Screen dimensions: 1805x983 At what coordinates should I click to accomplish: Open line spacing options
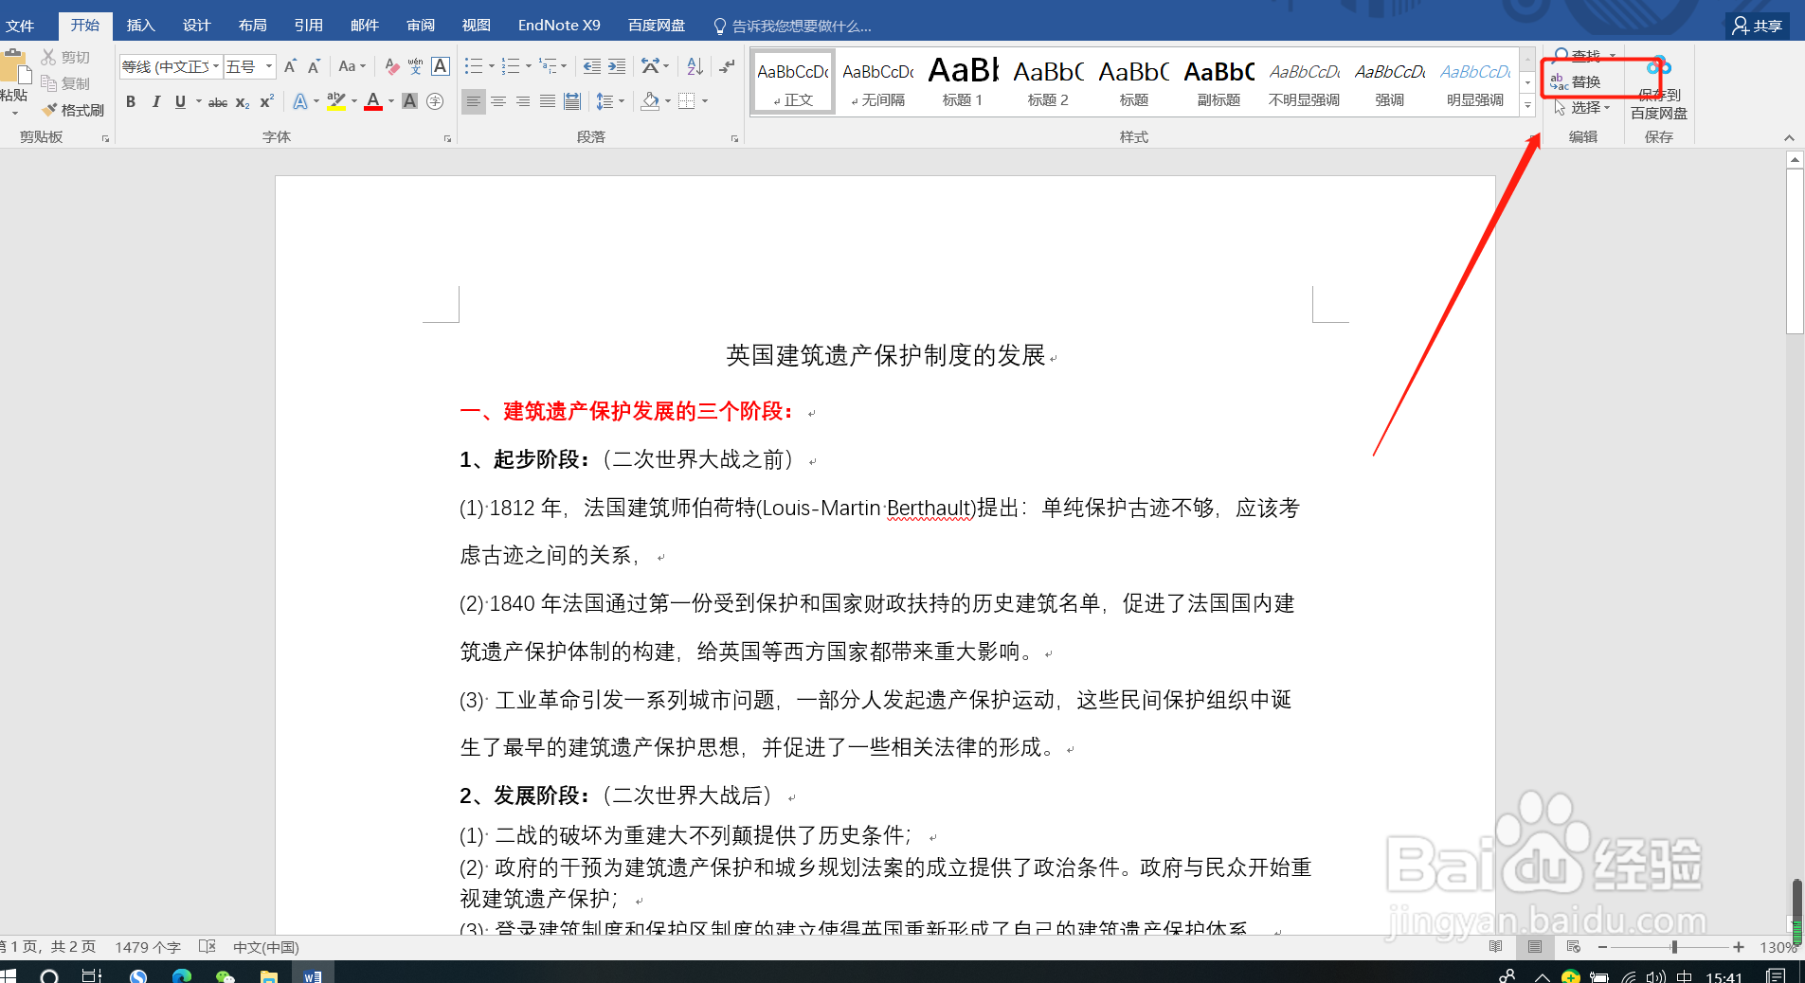(609, 101)
